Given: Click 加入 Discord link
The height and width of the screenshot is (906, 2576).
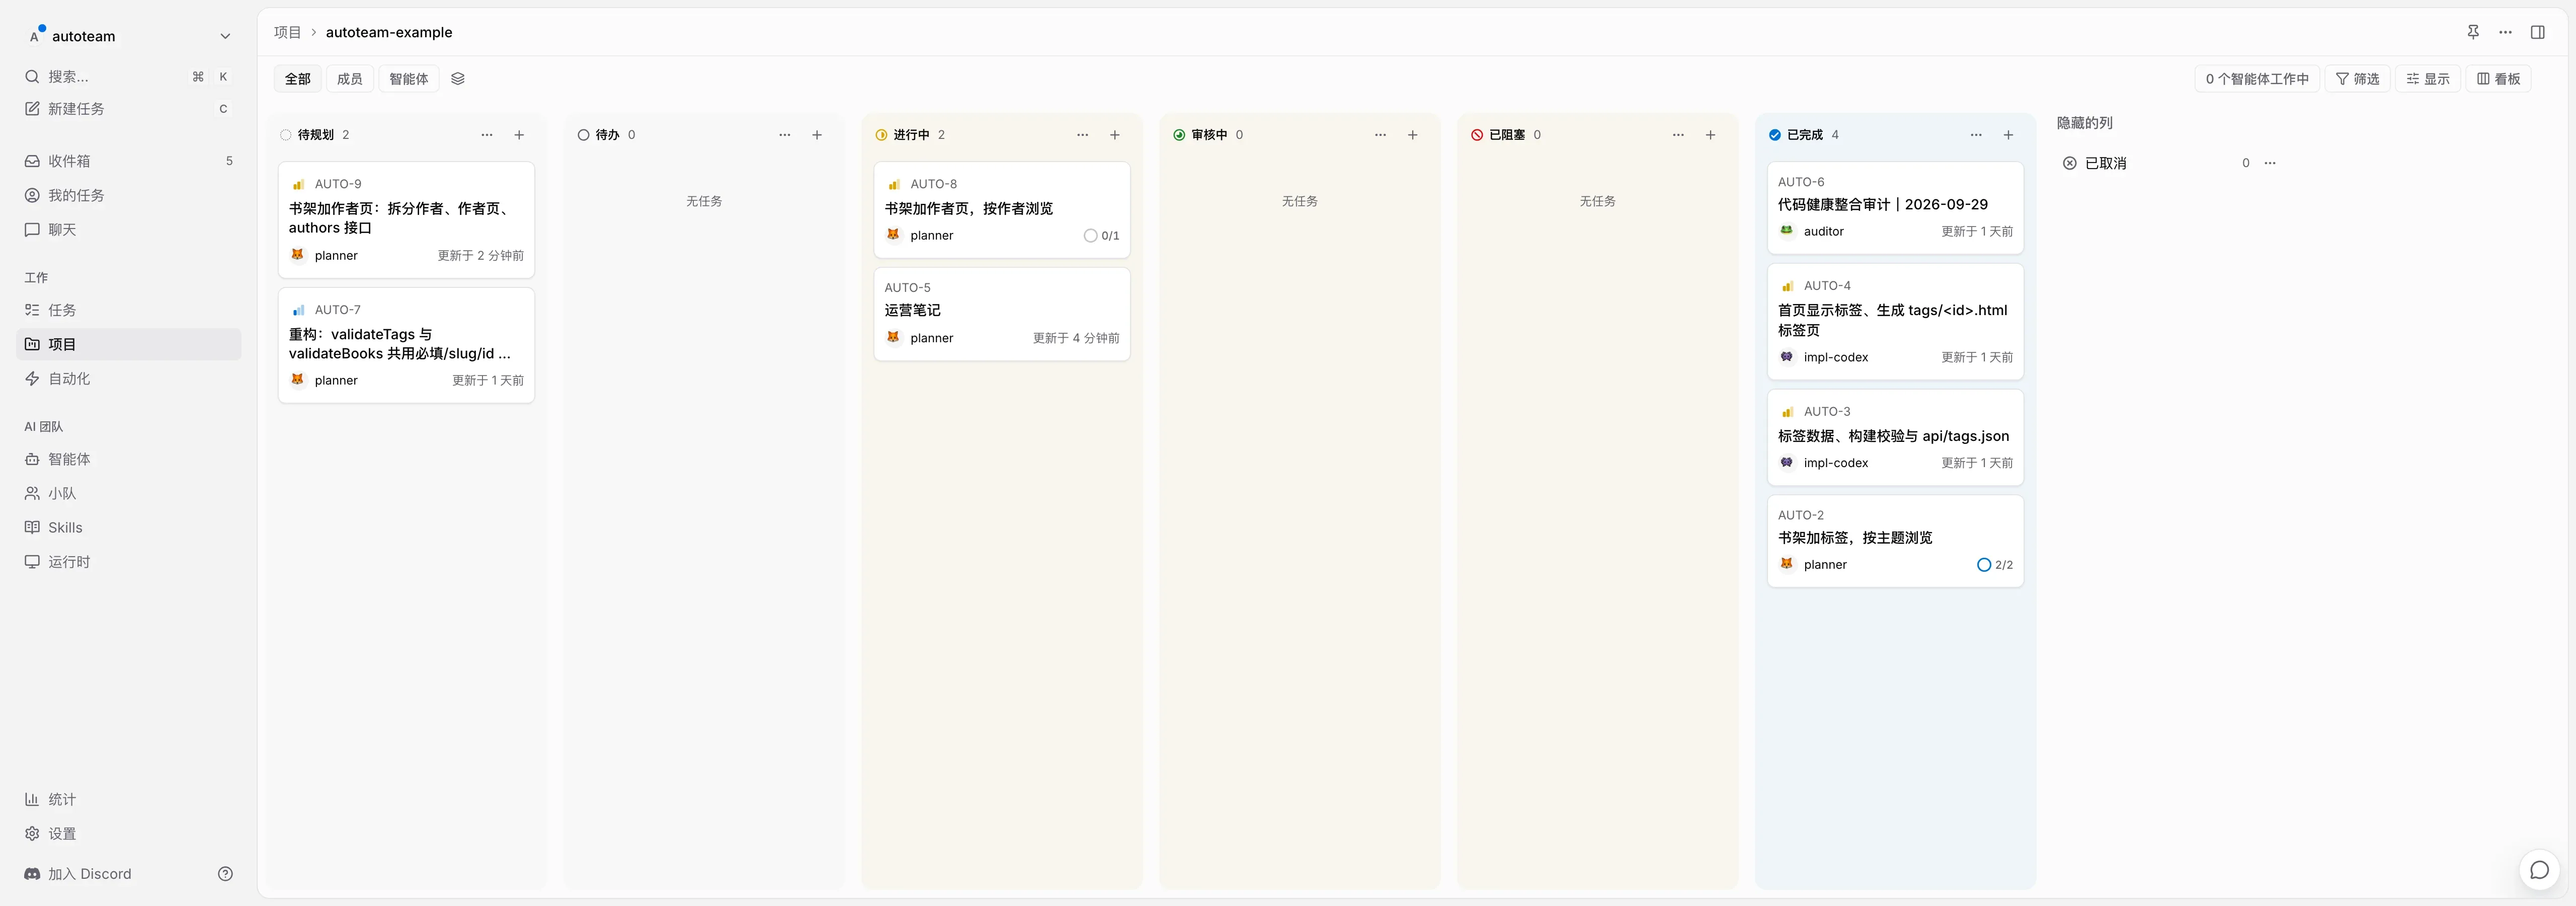Looking at the screenshot, I should 78,874.
